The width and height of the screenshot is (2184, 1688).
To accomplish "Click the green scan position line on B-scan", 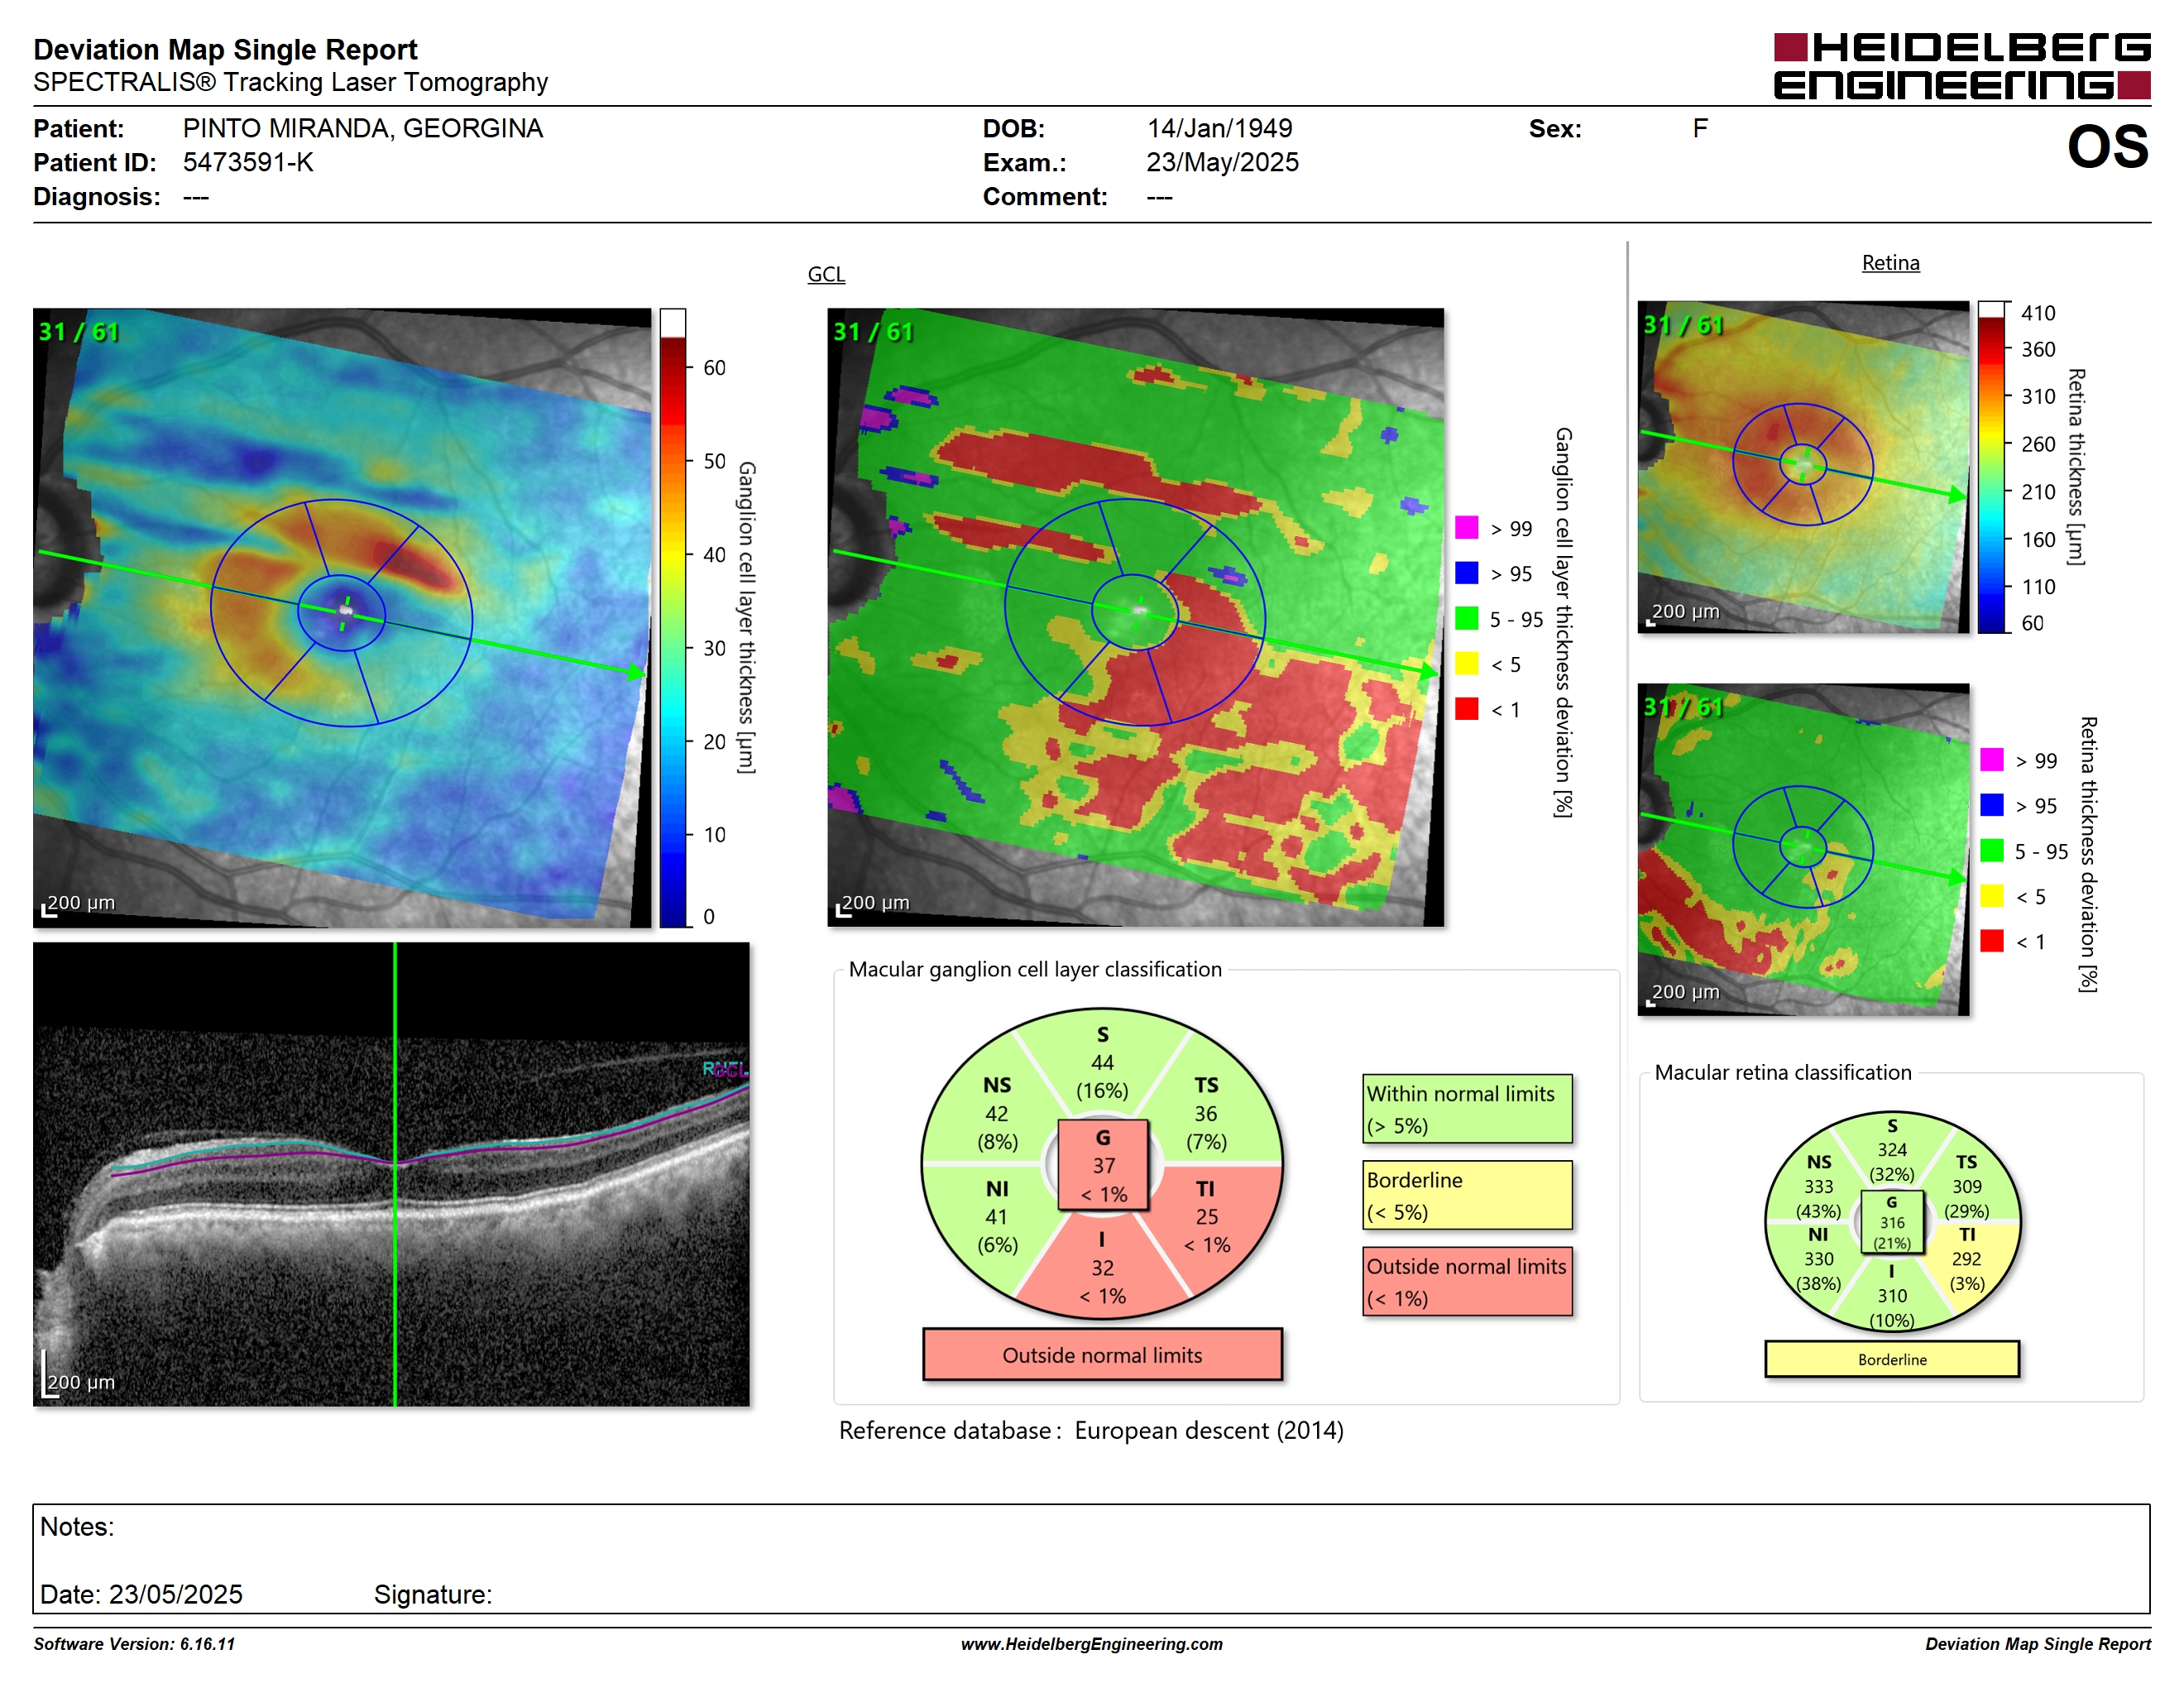I will (x=395, y=1174).
